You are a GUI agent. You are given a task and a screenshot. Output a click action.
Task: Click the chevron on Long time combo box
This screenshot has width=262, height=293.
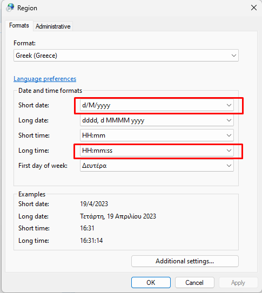click(229, 151)
